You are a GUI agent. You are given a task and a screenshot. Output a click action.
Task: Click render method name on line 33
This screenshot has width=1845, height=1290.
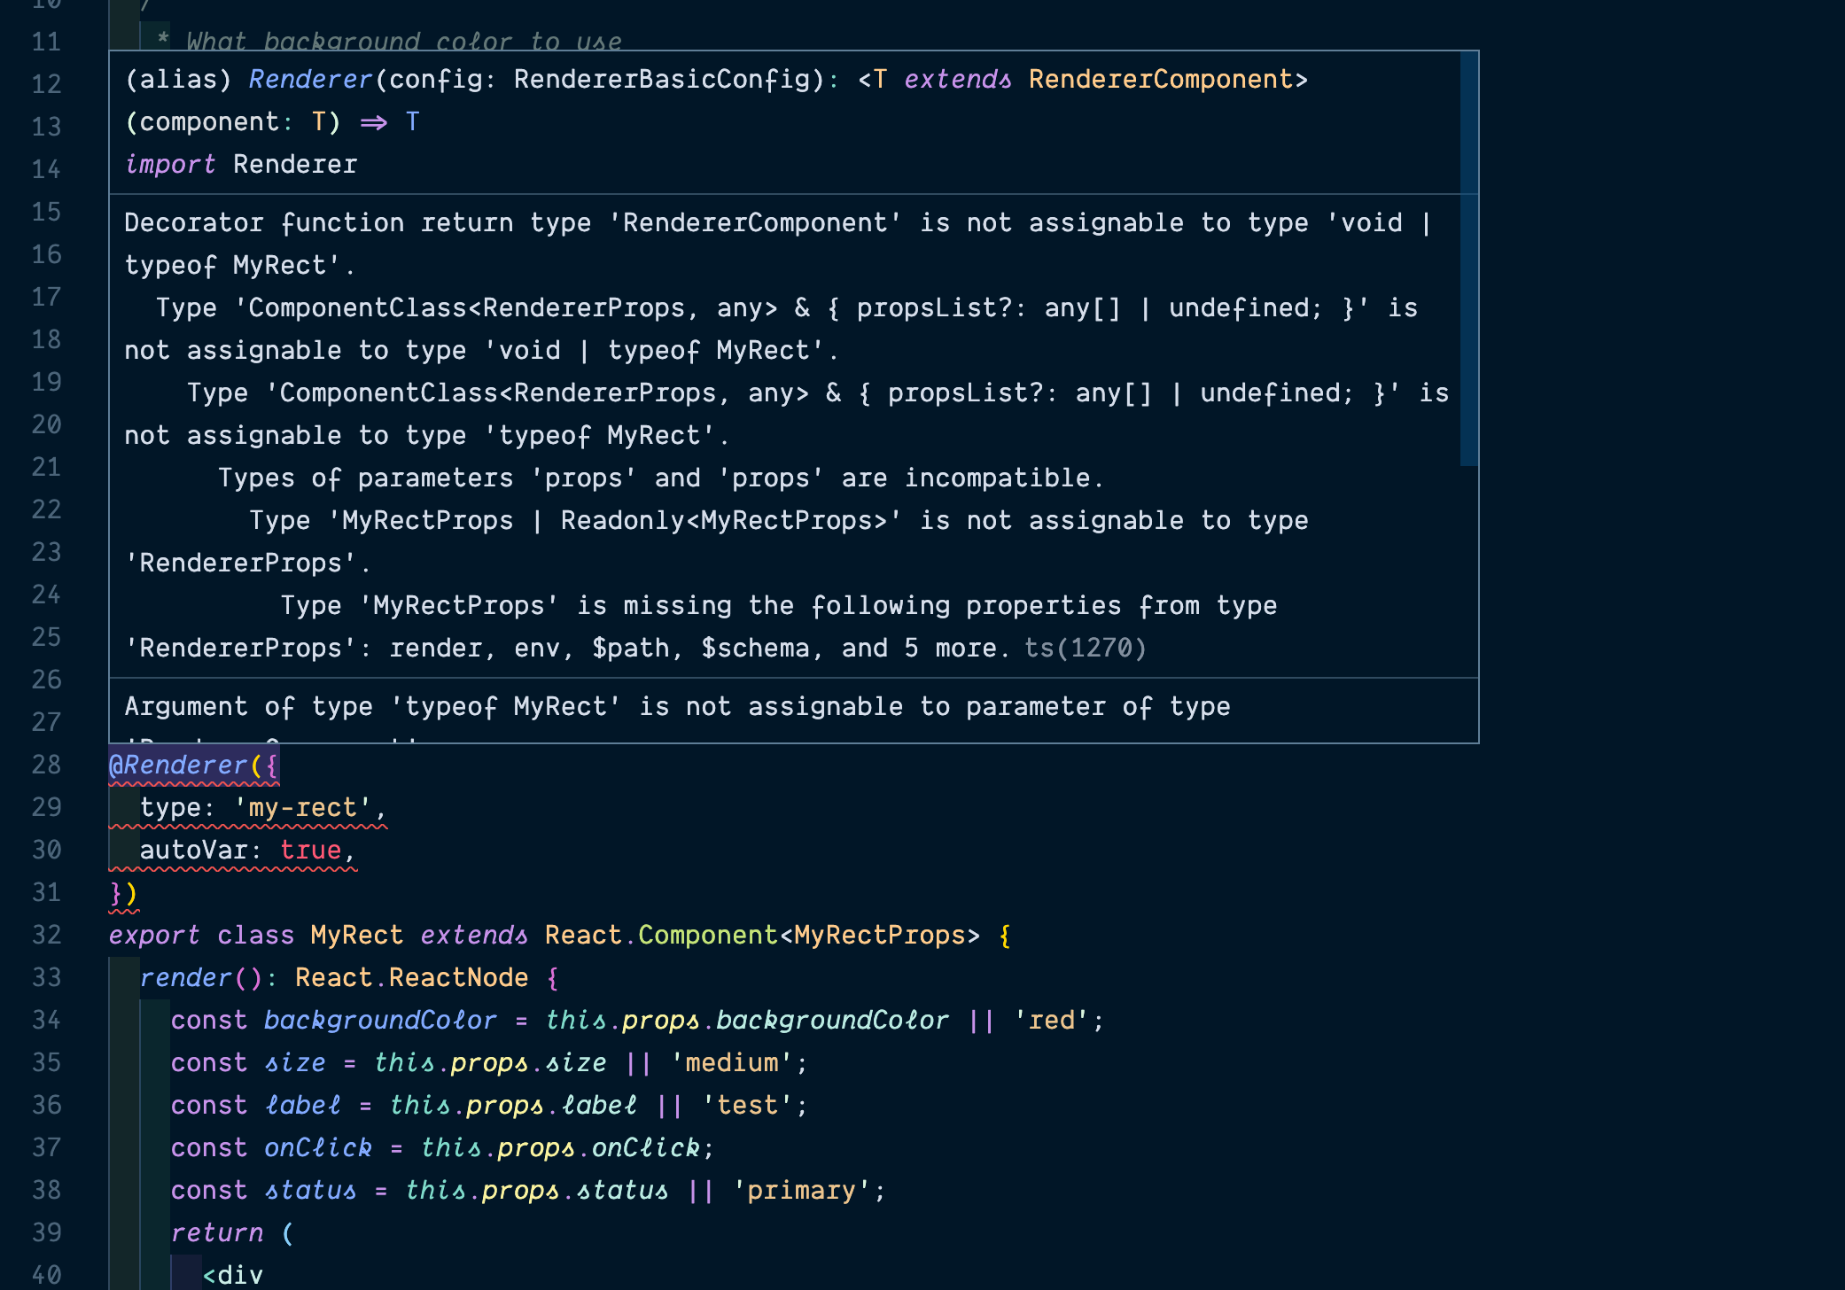point(185,978)
